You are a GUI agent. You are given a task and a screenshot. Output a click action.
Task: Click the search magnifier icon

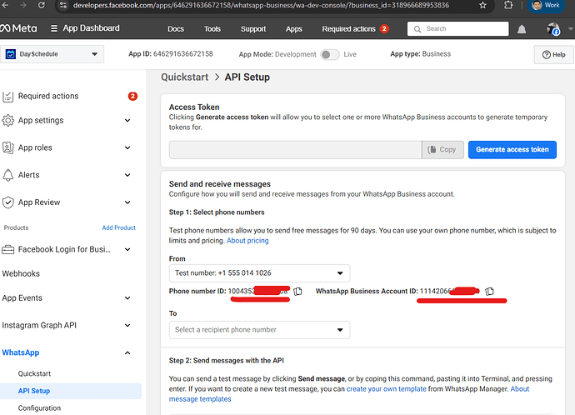[x=417, y=29]
